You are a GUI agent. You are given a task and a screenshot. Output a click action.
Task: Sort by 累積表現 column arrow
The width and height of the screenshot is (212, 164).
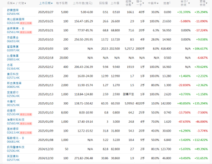tap(207, 3)
